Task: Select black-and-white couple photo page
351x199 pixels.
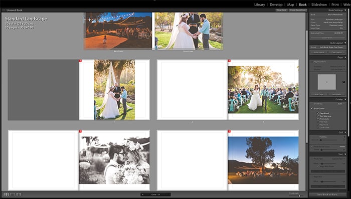Action: (114, 160)
